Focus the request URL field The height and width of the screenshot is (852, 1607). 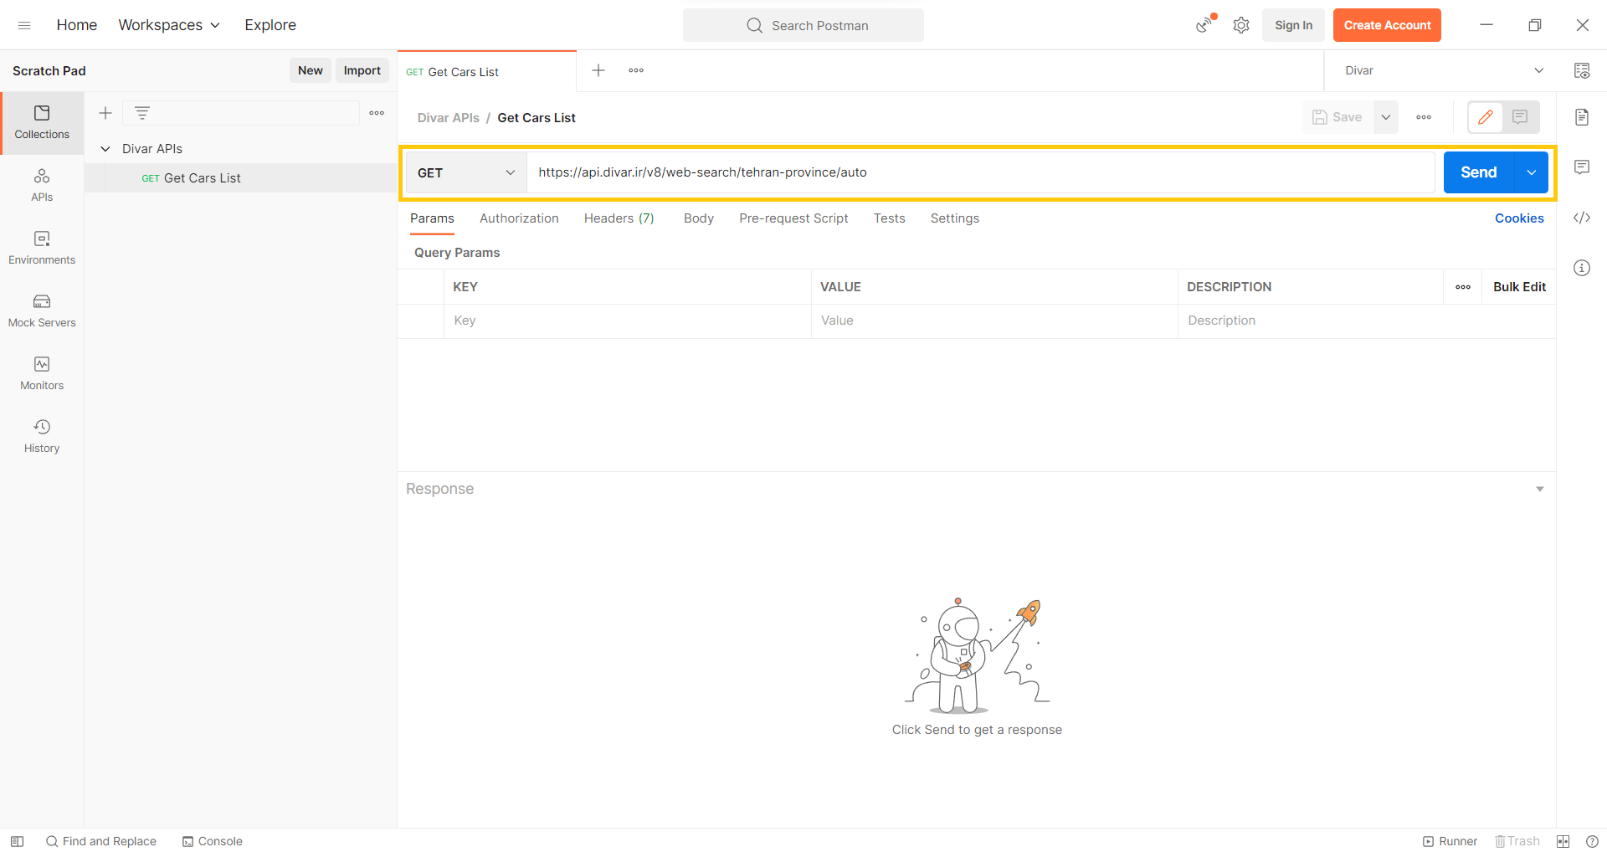click(x=981, y=172)
